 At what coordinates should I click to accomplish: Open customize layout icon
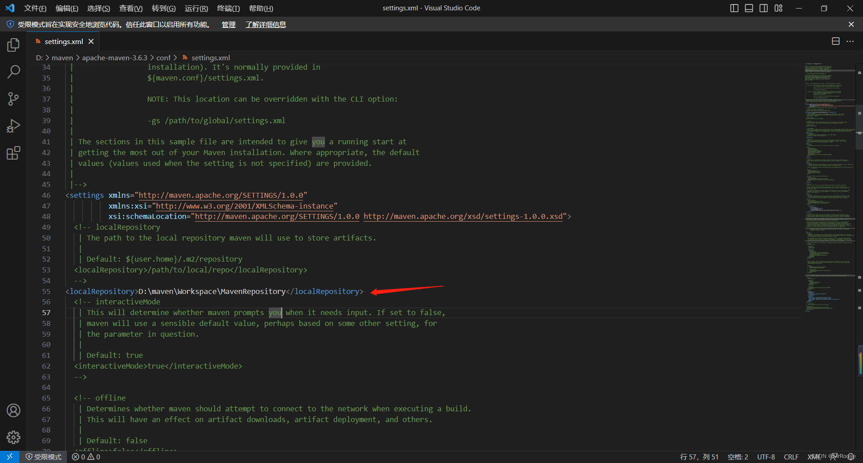point(778,8)
